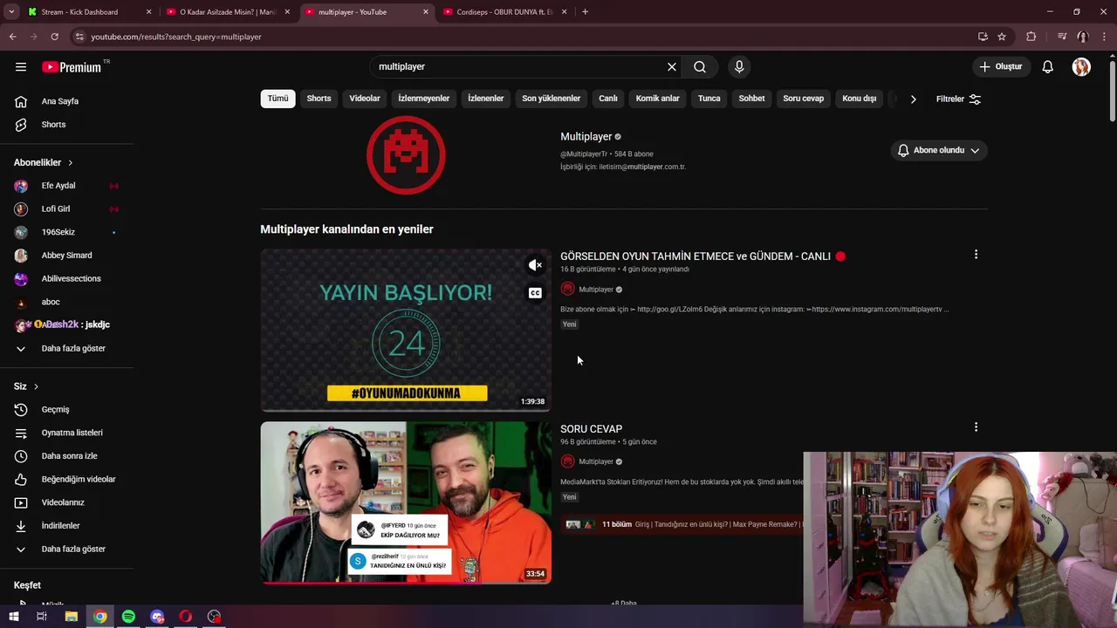1117x628 pixels.
Task: Go back with browser back arrow
Action: click(x=12, y=37)
